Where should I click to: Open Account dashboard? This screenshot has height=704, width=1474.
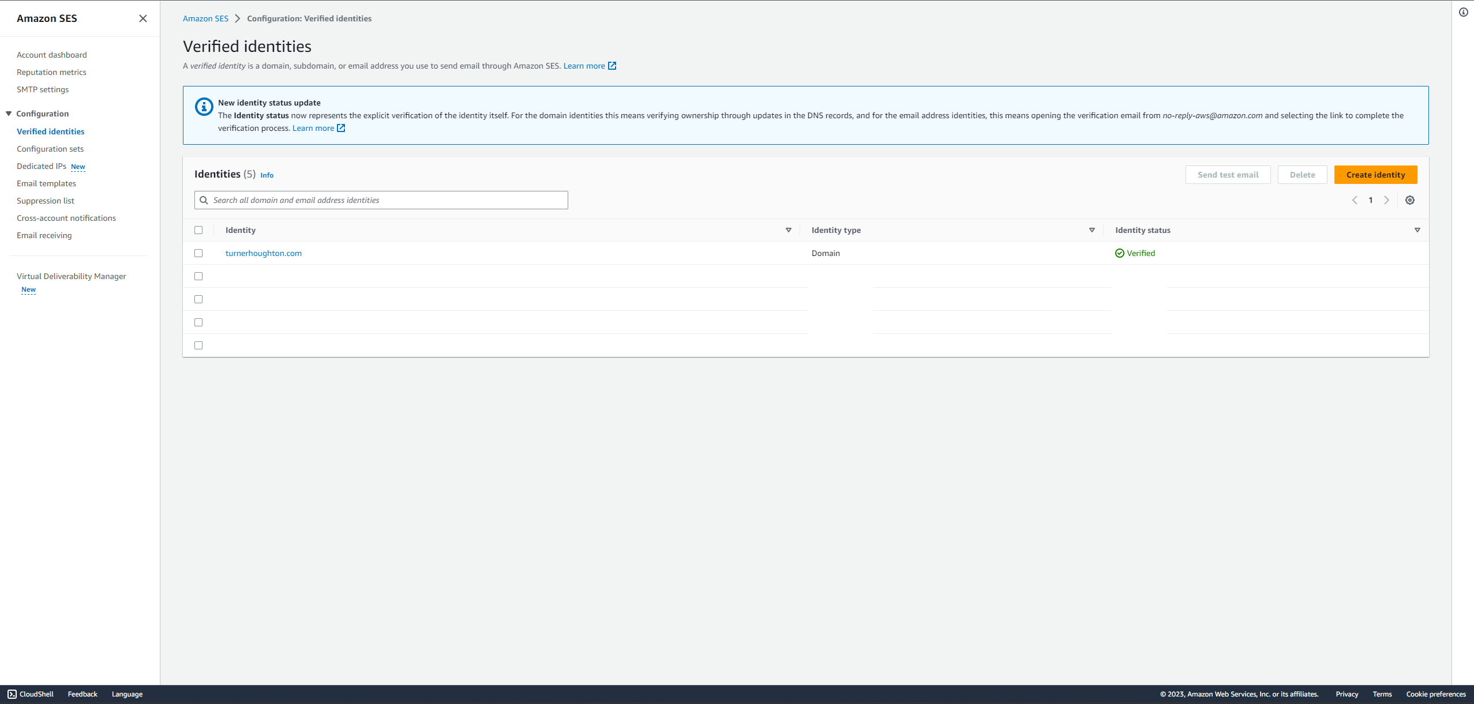tap(52, 55)
